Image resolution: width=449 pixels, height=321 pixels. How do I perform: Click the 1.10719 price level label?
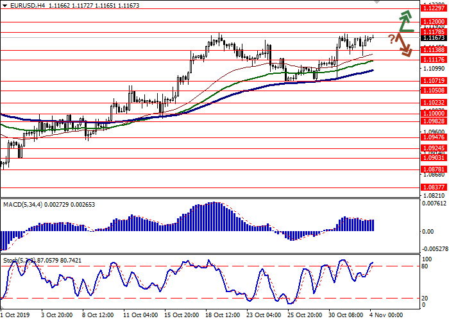[x=434, y=81]
